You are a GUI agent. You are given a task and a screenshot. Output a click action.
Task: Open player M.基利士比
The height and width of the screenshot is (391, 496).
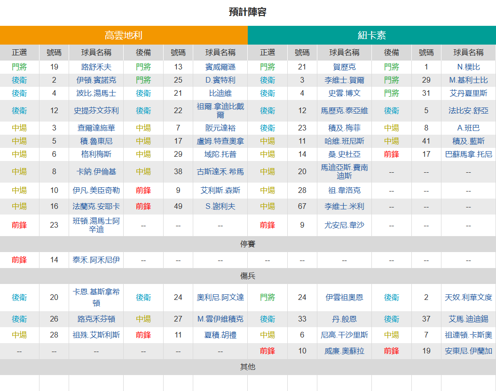pos(468,80)
